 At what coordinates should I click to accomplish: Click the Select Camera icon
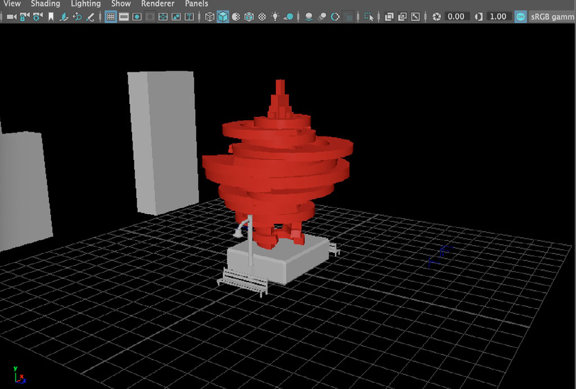(11, 17)
